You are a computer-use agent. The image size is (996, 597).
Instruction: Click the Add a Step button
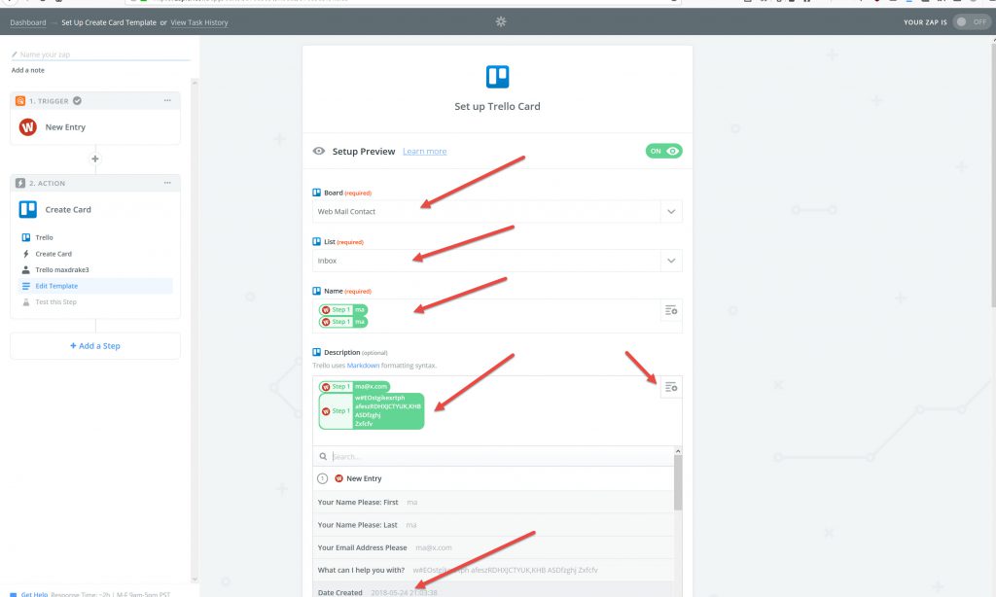click(95, 346)
